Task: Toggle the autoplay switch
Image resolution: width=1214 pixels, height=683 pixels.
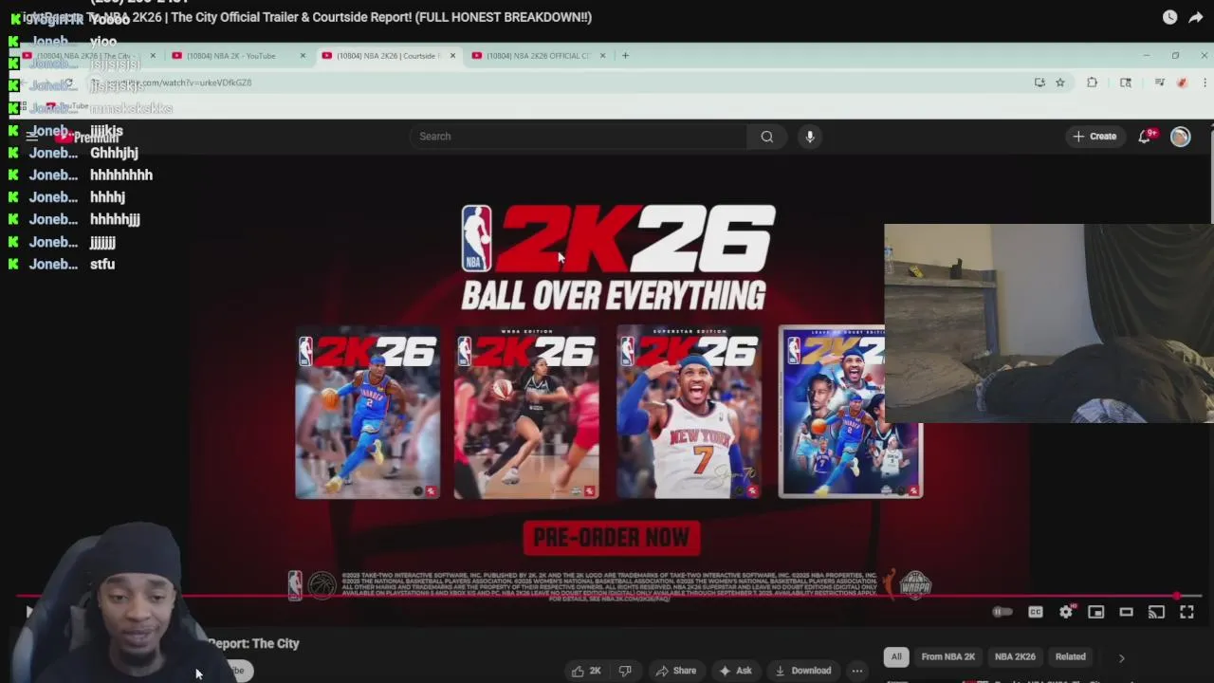Action: click(1002, 612)
